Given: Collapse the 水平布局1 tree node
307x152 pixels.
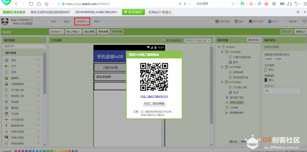Looking at the screenshot, I should tap(222, 52).
